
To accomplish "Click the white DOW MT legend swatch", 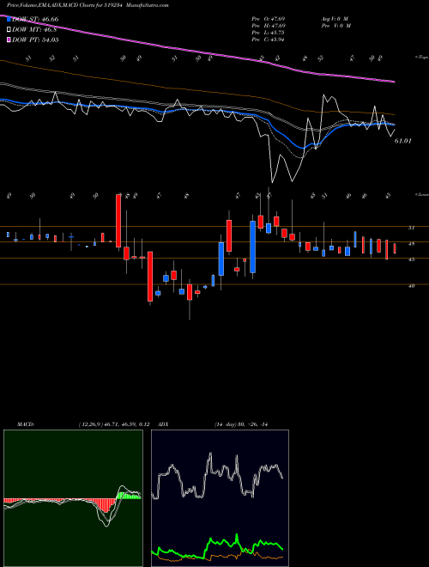I will tap(9, 29).
